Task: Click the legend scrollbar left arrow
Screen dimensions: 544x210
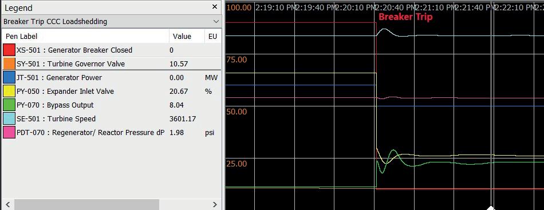Action: [x=7, y=204]
